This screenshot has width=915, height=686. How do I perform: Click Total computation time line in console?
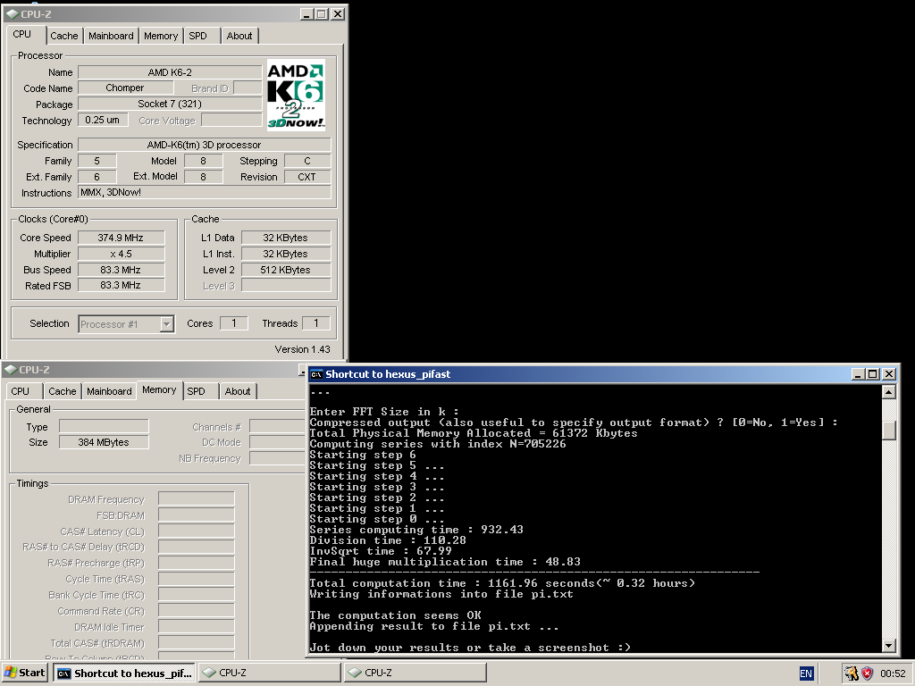pyautogui.click(x=502, y=583)
